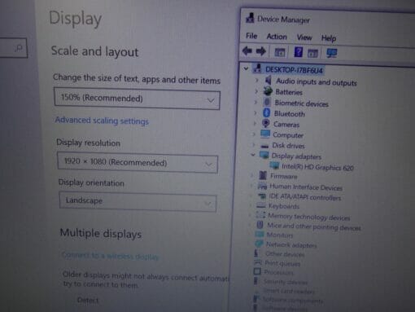Viewport: 415px width, 312px height.
Task: Click the fingerprint icon for Biometric devices
Action: point(267,102)
